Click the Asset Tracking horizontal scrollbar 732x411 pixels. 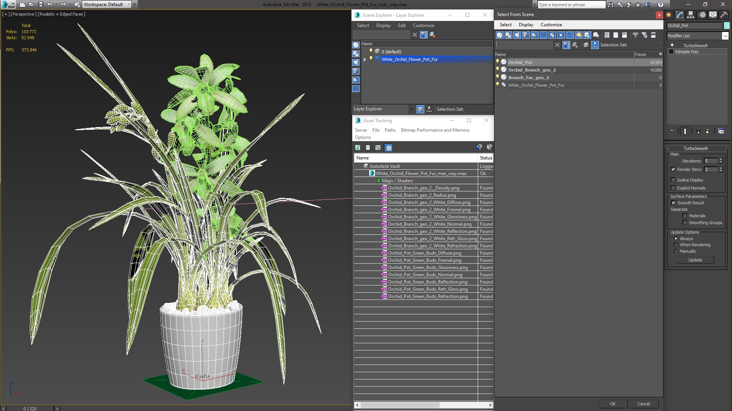(424, 405)
